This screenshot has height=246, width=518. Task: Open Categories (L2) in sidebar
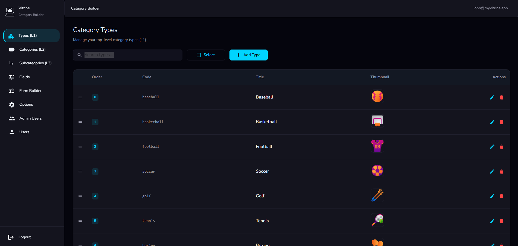click(x=32, y=50)
